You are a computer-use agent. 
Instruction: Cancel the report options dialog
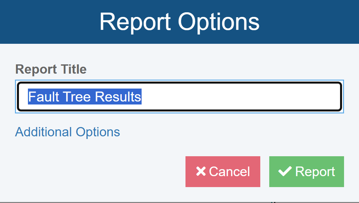[223, 171]
